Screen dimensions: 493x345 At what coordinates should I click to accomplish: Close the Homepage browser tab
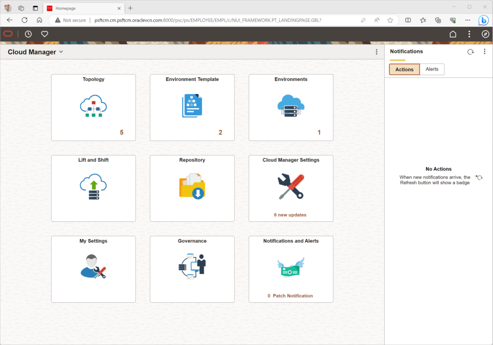119,9
